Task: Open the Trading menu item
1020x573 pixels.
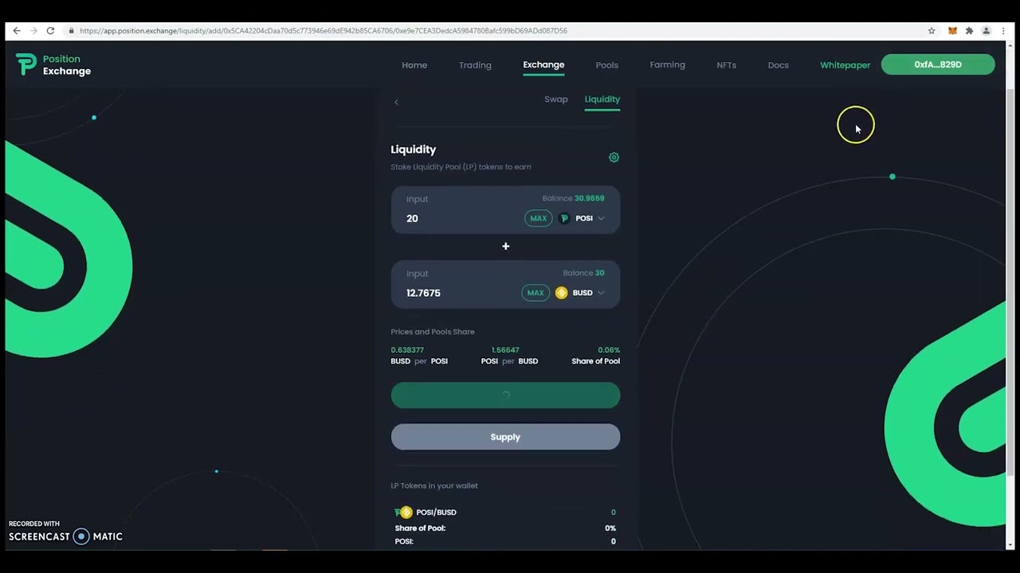Action: point(475,65)
